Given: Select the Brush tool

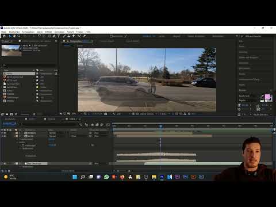Looking at the screenshot, I should 64,36.
